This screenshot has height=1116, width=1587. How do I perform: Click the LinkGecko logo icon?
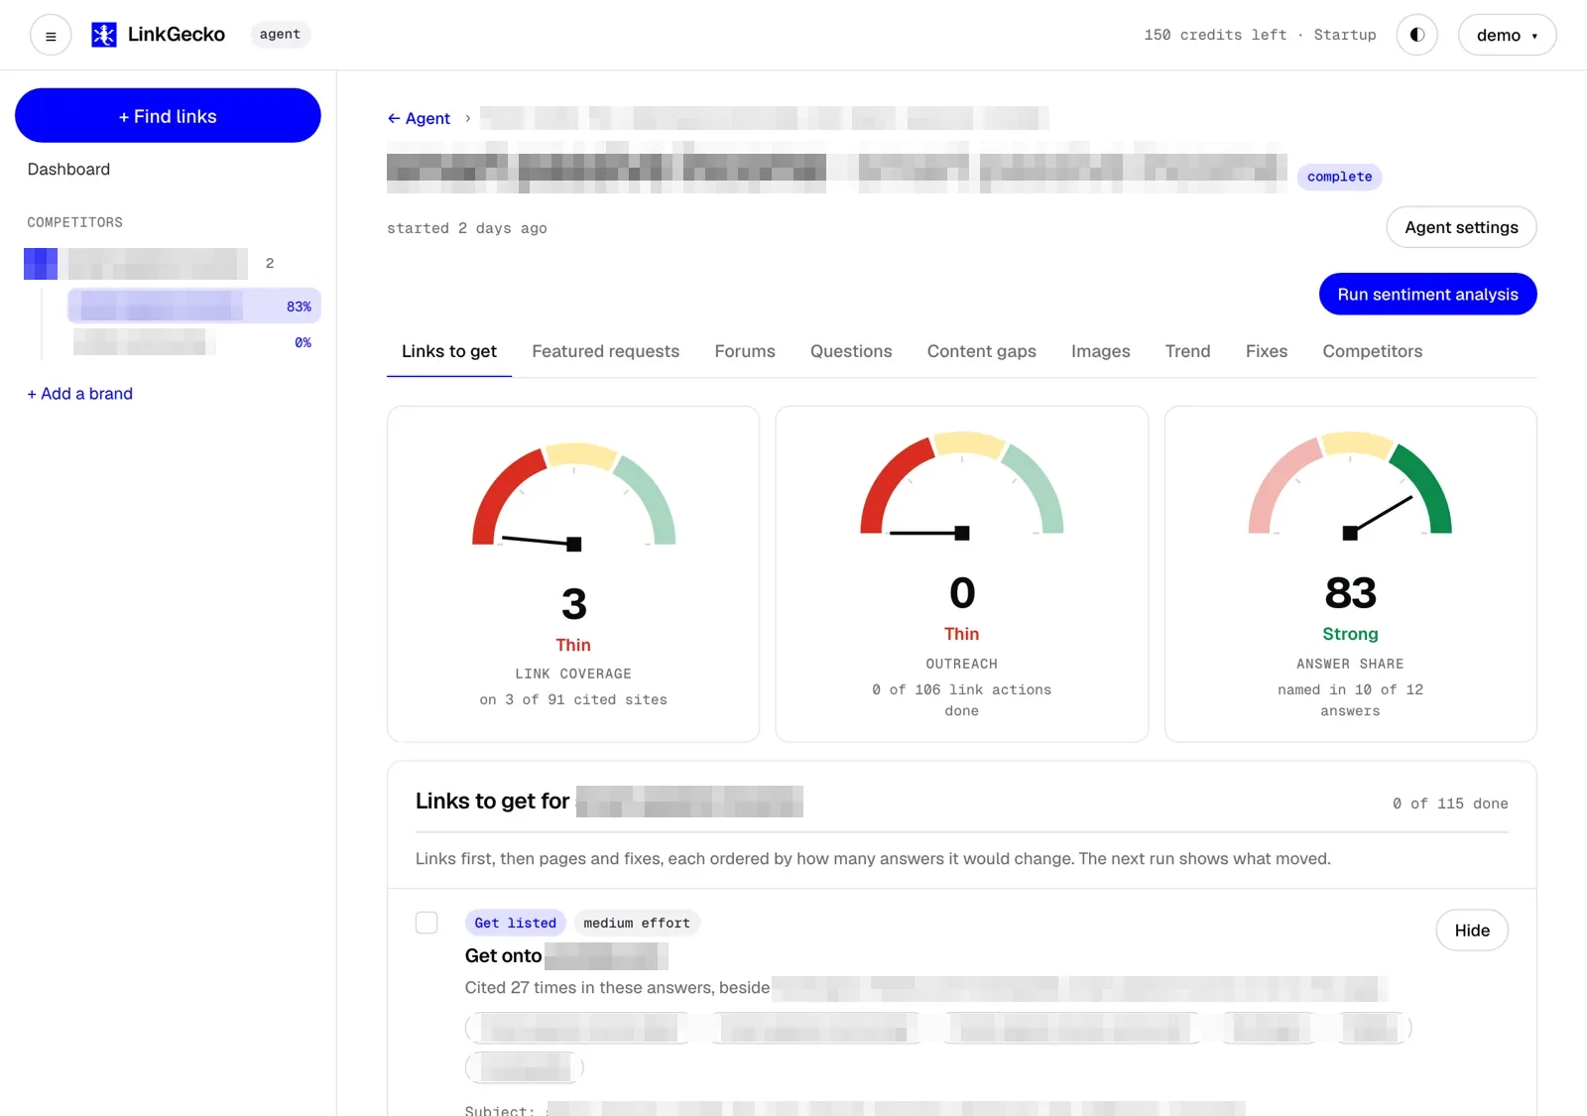(104, 35)
